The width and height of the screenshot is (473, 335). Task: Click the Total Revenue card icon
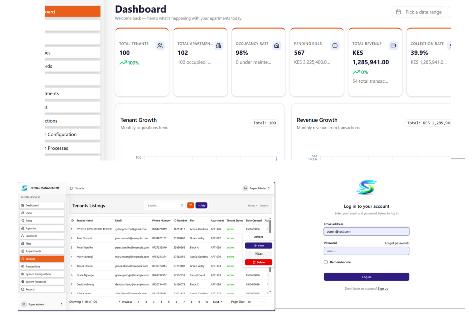click(393, 45)
